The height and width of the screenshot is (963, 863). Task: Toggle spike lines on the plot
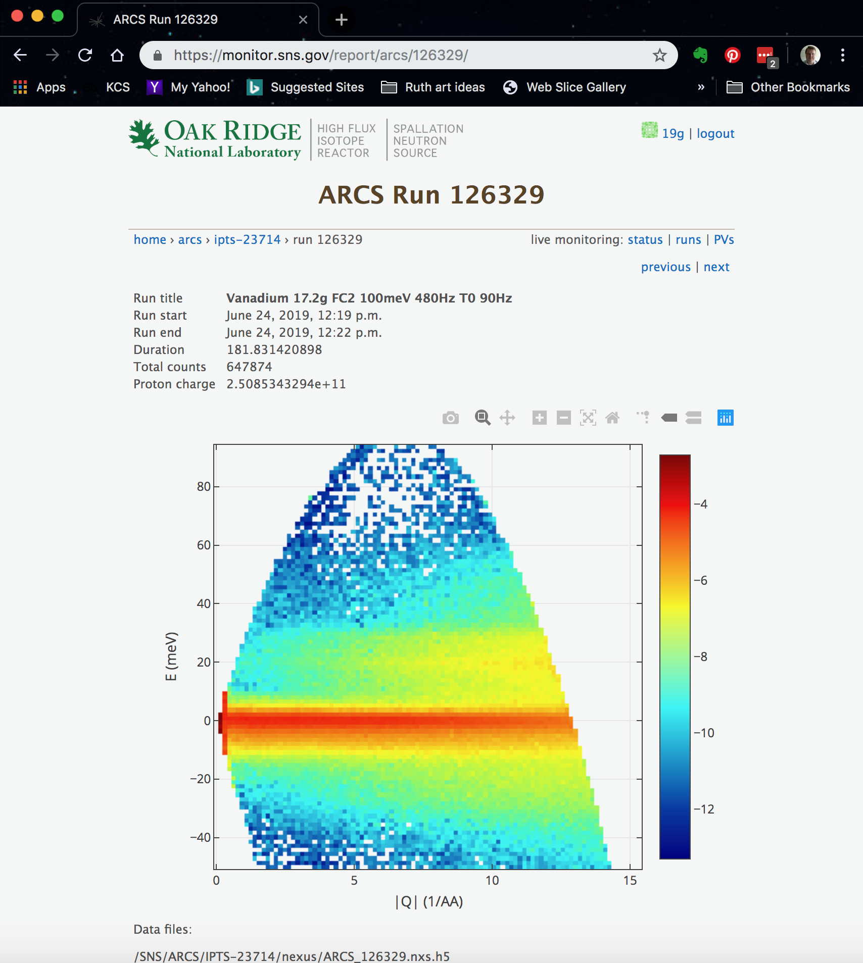click(643, 418)
